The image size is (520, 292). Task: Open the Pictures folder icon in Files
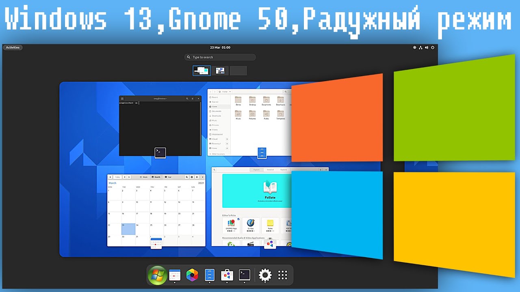(x=252, y=114)
